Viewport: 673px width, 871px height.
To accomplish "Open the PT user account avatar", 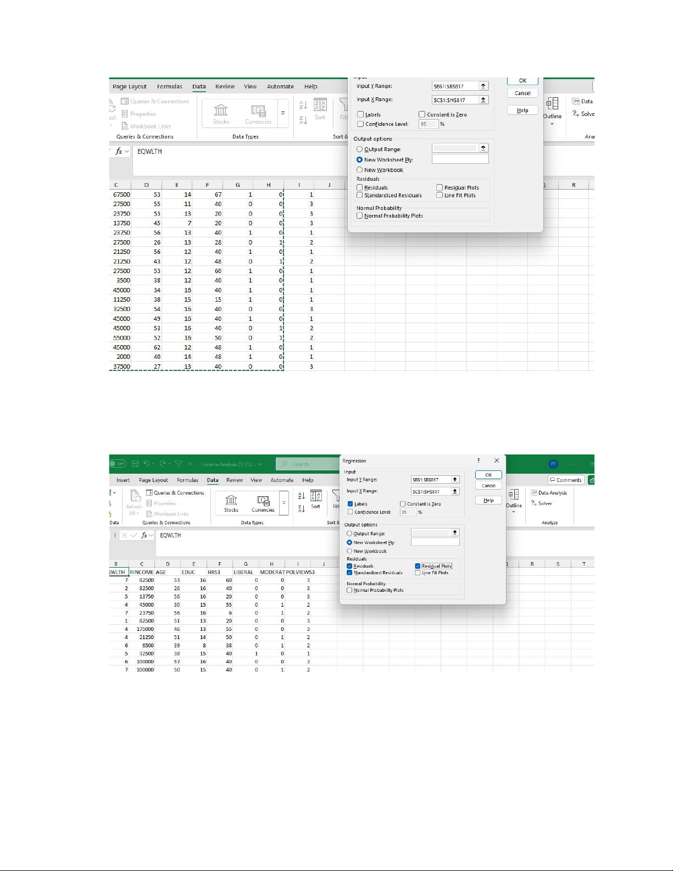I will [x=553, y=464].
